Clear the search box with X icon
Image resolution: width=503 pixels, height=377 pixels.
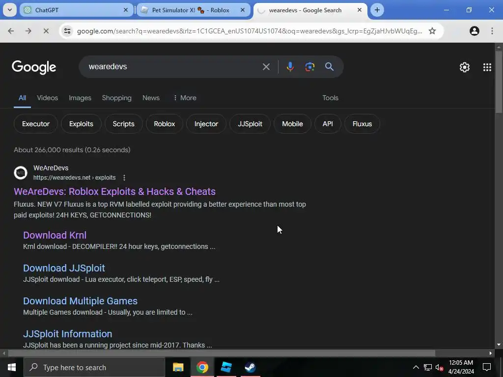[x=266, y=67]
